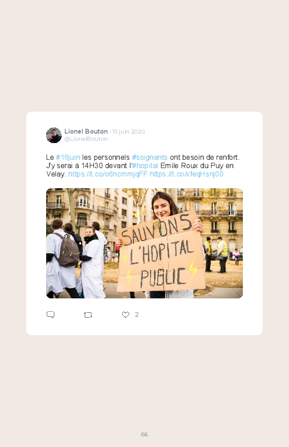The image size is (289, 447).
Task: Follow the t.co/o6ncmmjqFF link
Action: tap(108, 174)
